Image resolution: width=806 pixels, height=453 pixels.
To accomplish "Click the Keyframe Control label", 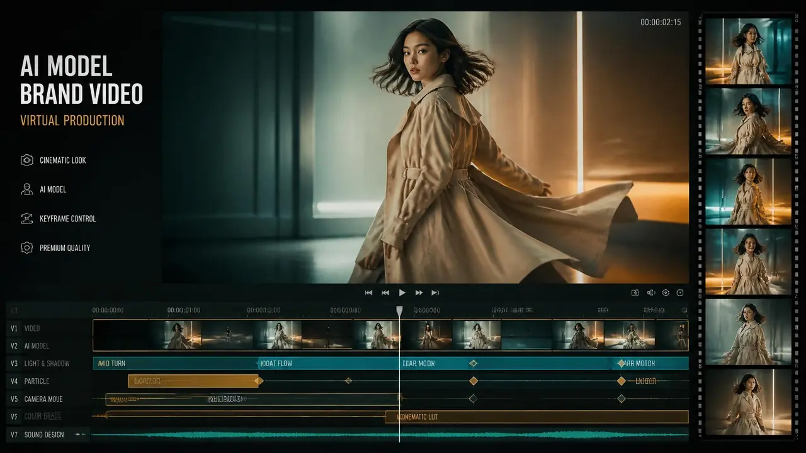I will coord(68,219).
